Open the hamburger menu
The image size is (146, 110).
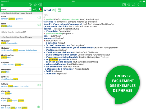tap(2, 5)
